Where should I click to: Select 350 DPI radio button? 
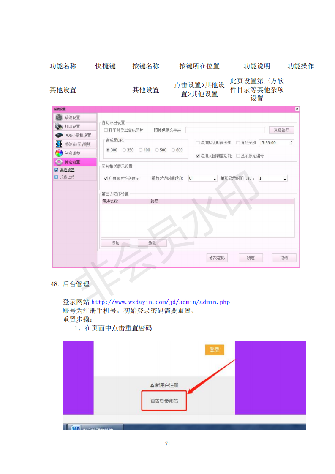click(124, 150)
